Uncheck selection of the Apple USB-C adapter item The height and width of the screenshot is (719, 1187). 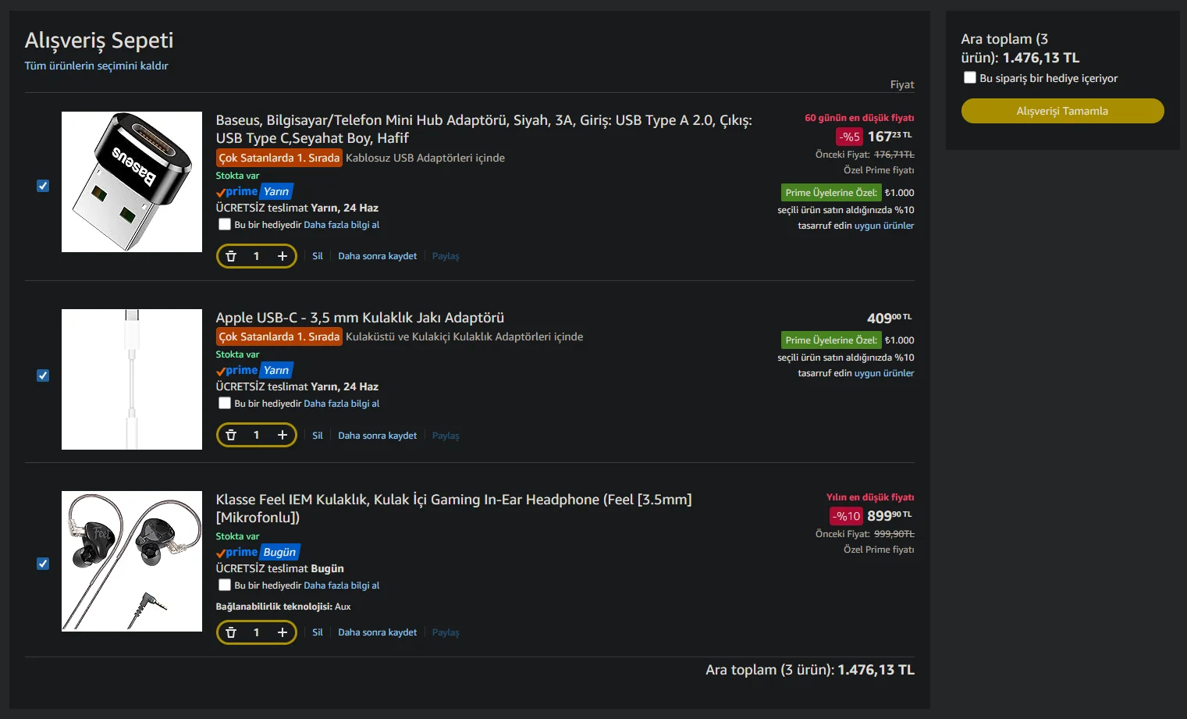43,376
